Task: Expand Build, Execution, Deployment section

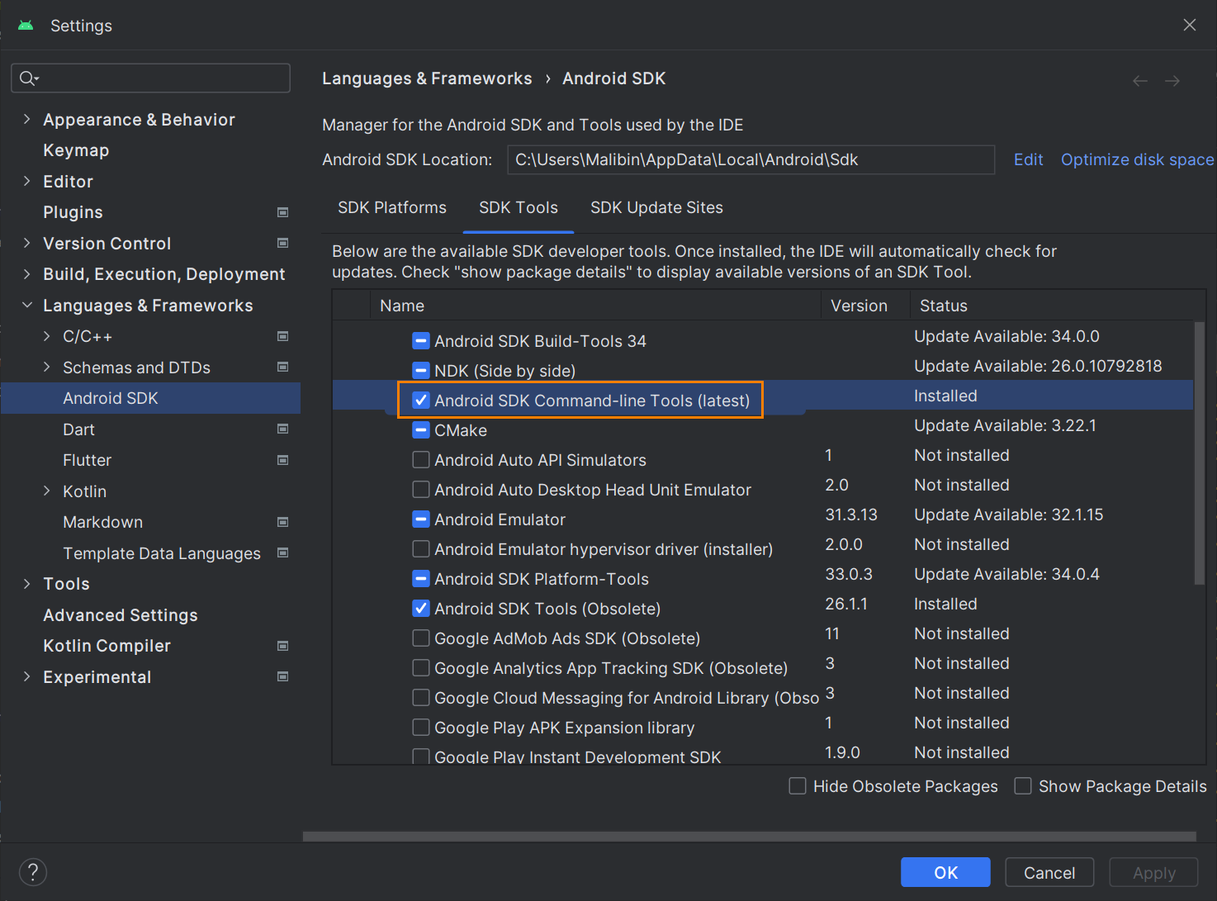Action: 26,273
